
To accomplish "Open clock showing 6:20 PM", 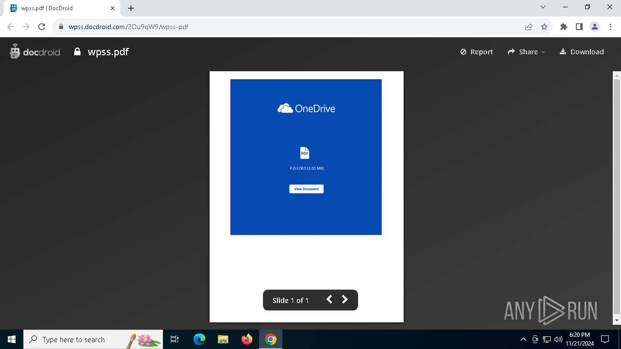I will click(x=580, y=339).
